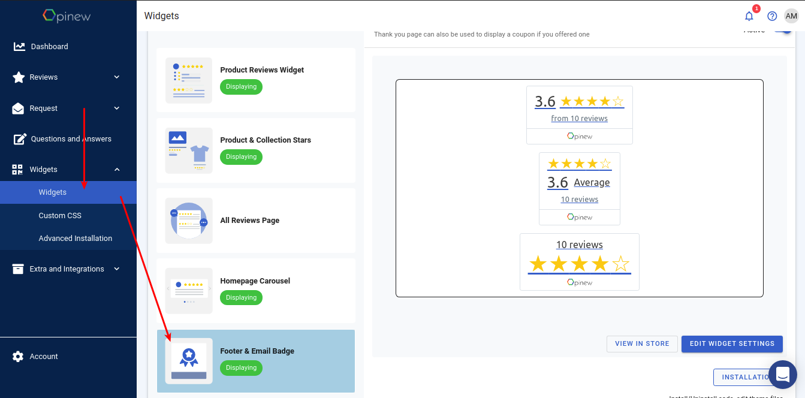Click the VIEW IN STORE button
Image resolution: width=805 pixels, height=398 pixels.
pos(642,343)
